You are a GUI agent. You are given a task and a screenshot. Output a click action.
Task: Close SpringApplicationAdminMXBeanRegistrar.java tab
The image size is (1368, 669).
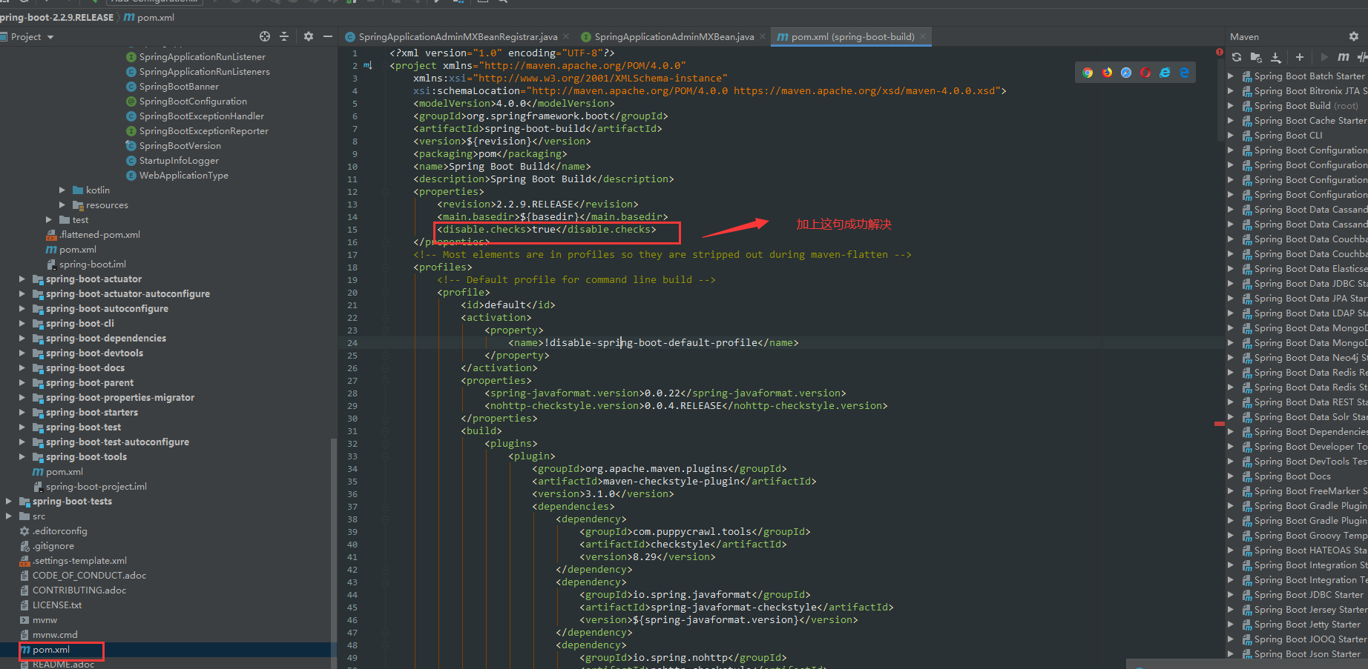pyautogui.click(x=567, y=36)
